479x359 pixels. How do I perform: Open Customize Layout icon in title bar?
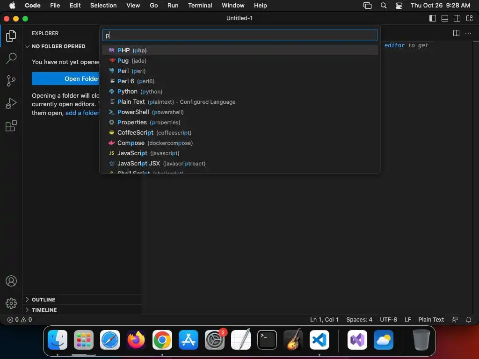470,18
